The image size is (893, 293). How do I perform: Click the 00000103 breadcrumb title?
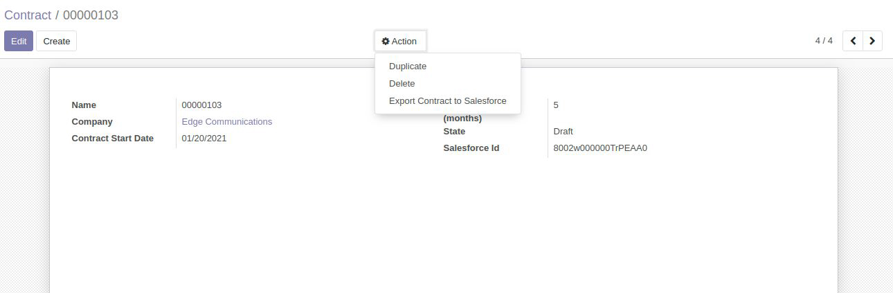[x=91, y=15]
